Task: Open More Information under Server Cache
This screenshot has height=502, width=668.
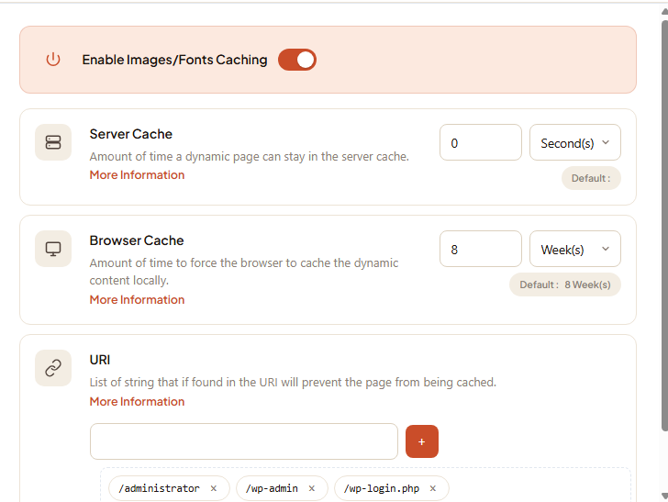Action: tap(137, 175)
